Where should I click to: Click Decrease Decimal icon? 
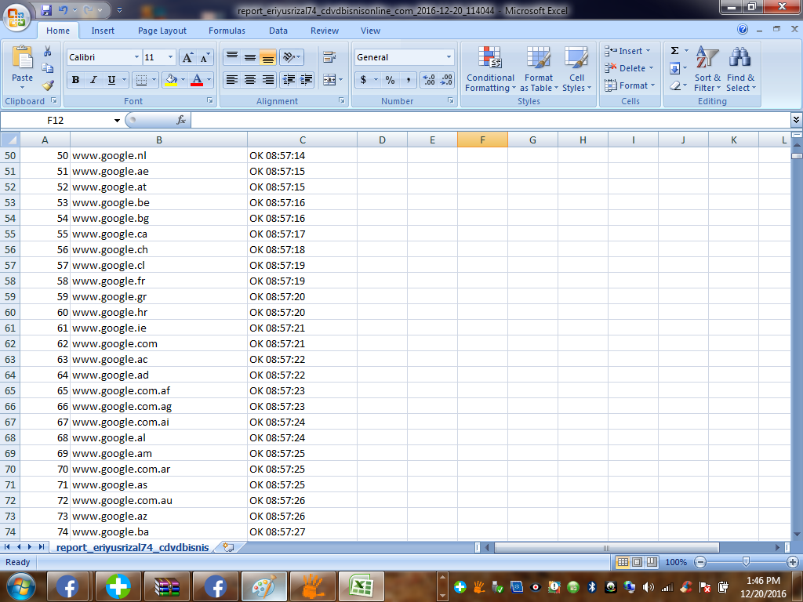[446, 80]
